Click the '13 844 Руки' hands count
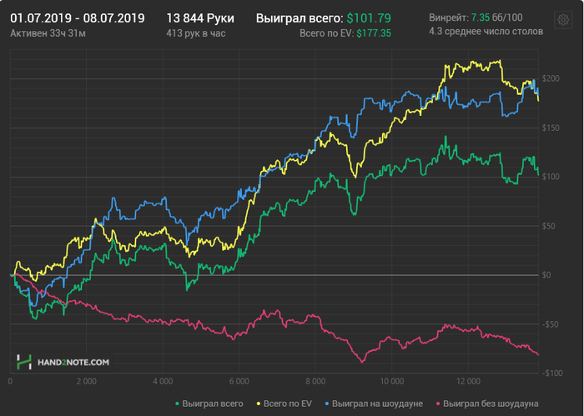584x416 pixels. pyautogui.click(x=200, y=18)
